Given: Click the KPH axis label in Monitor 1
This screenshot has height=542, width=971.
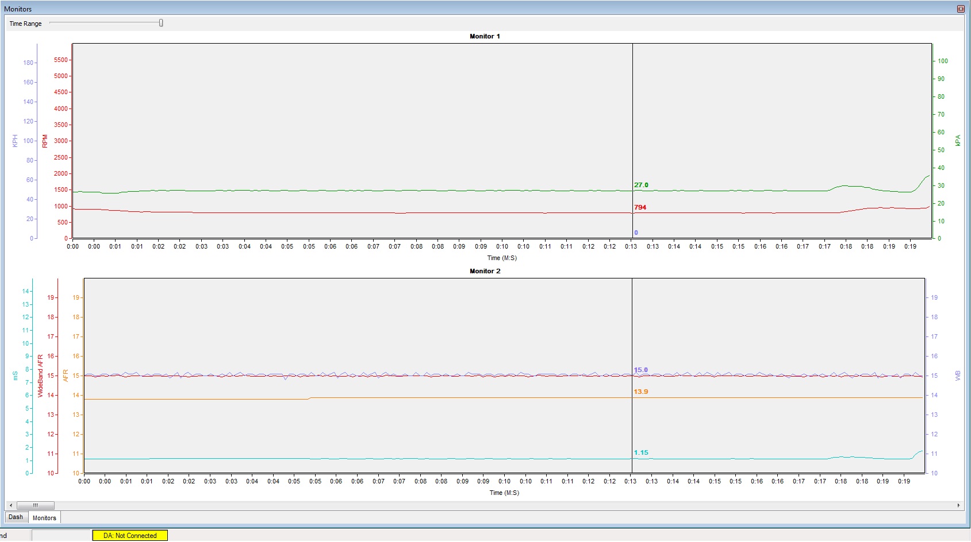Looking at the screenshot, I should pyautogui.click(x=15, y=141).
